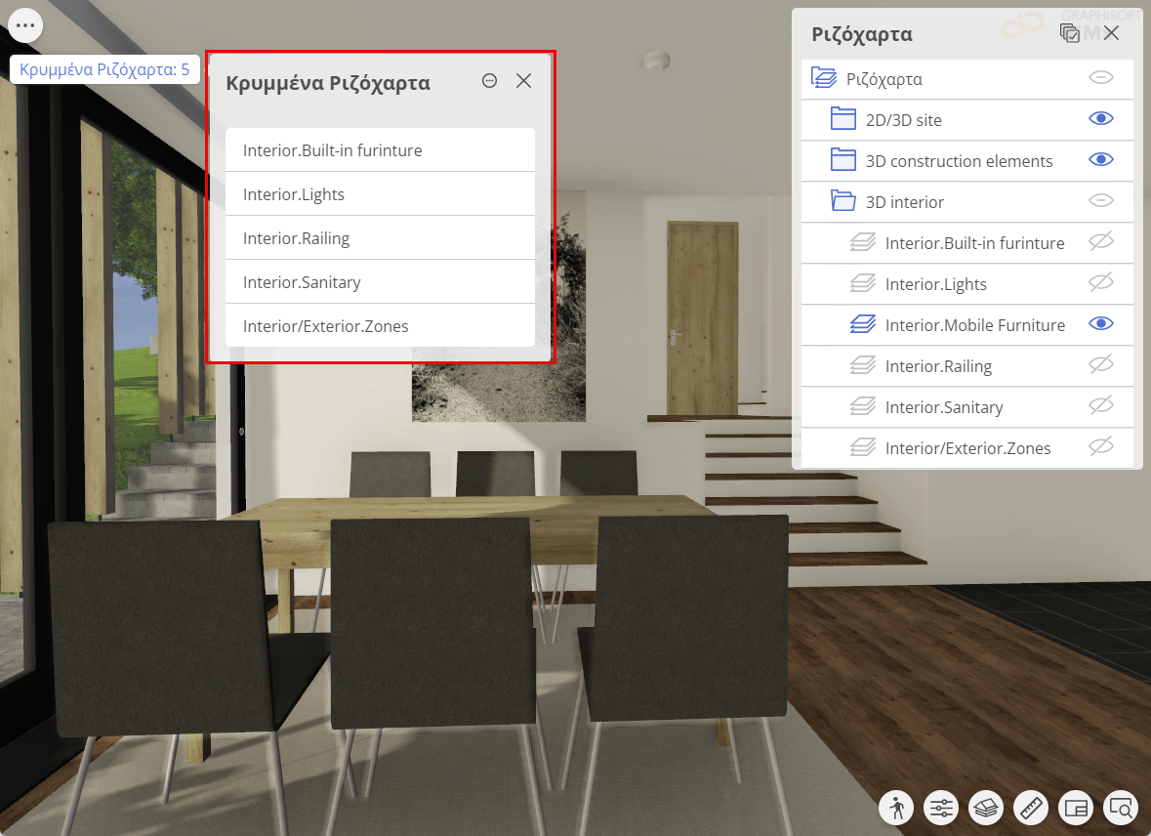Screen dimensions: 1151x836
Task: Toggle visibility of root Ριζόχαρτα folder
Action: pyautogui.click(x=1101, y=77)
